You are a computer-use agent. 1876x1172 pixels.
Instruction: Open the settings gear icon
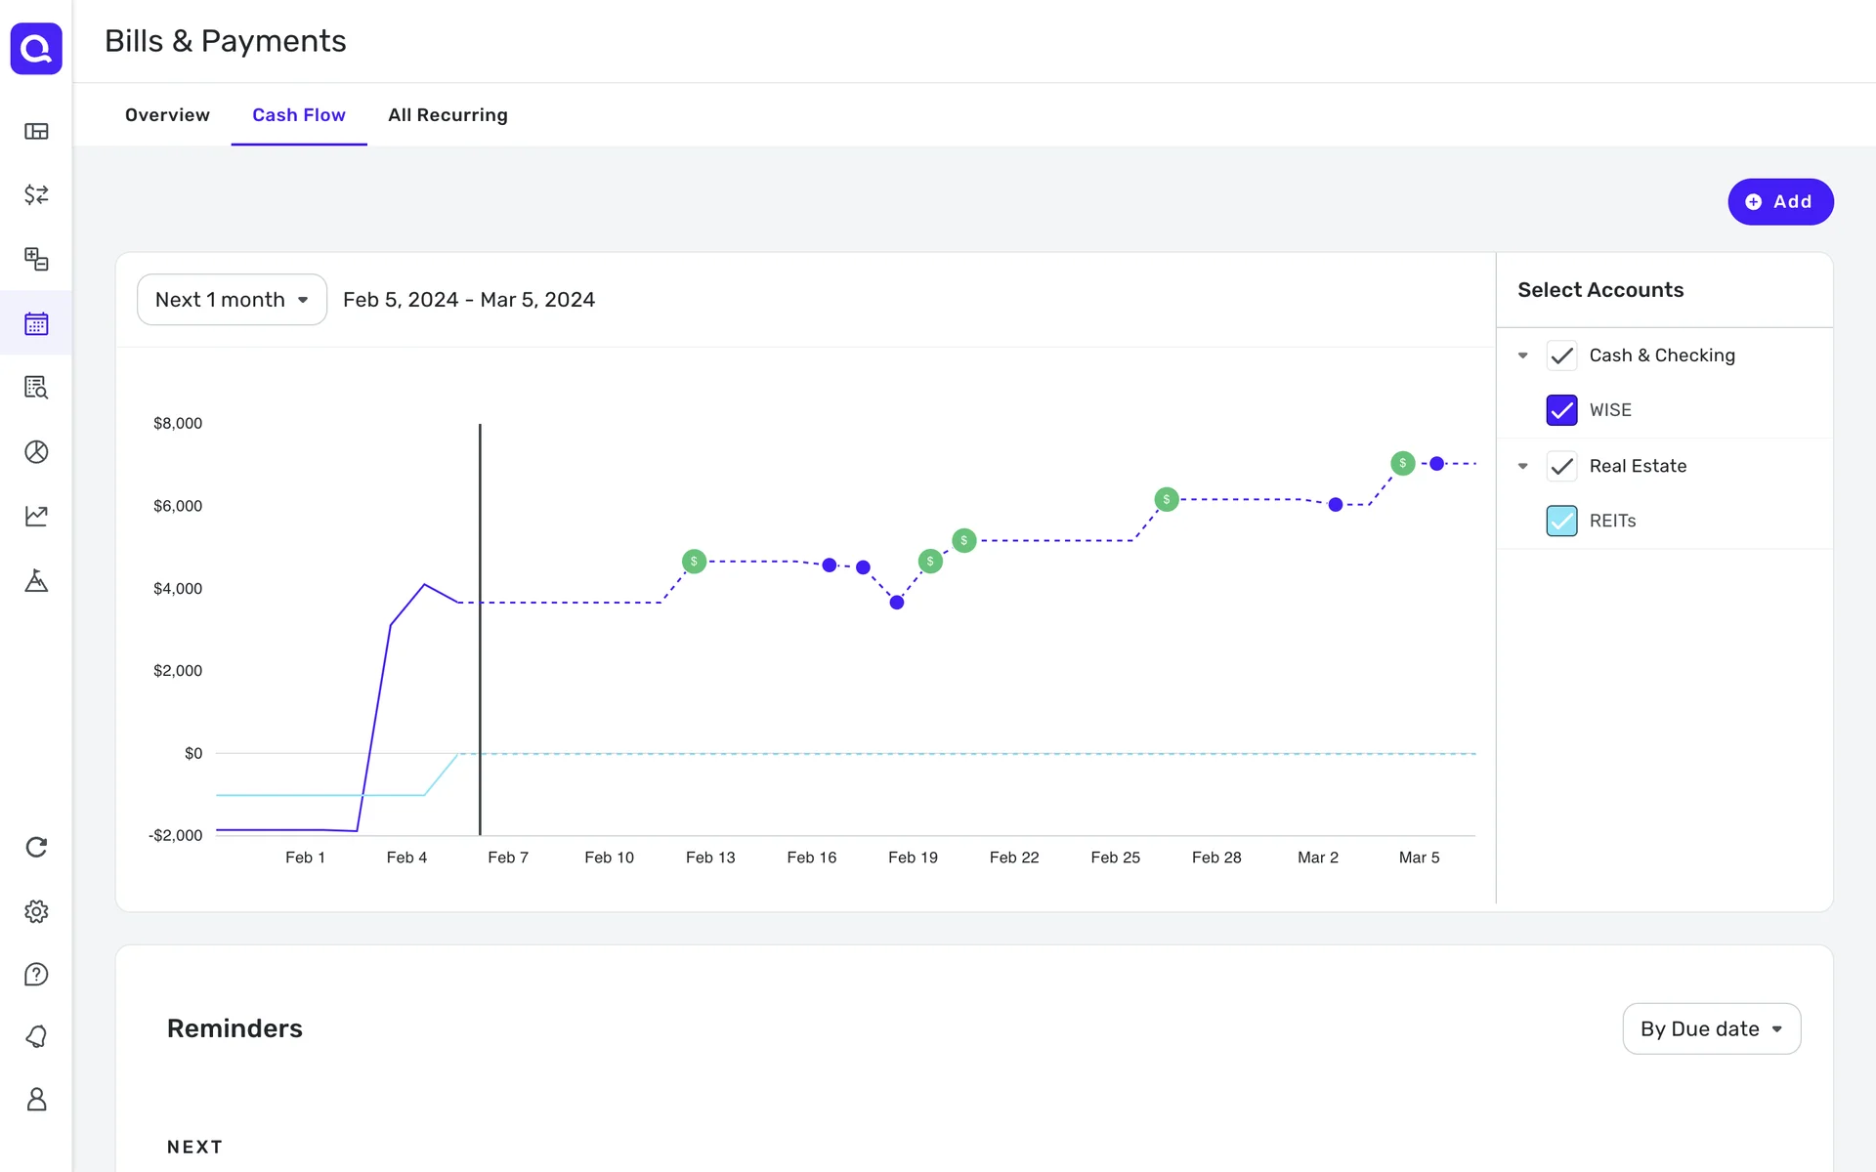tap(36, 911)
